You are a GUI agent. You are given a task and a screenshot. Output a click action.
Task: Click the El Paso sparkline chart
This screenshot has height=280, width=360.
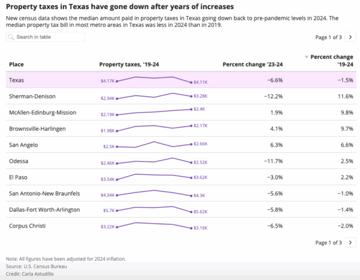(x=154, y=177)
